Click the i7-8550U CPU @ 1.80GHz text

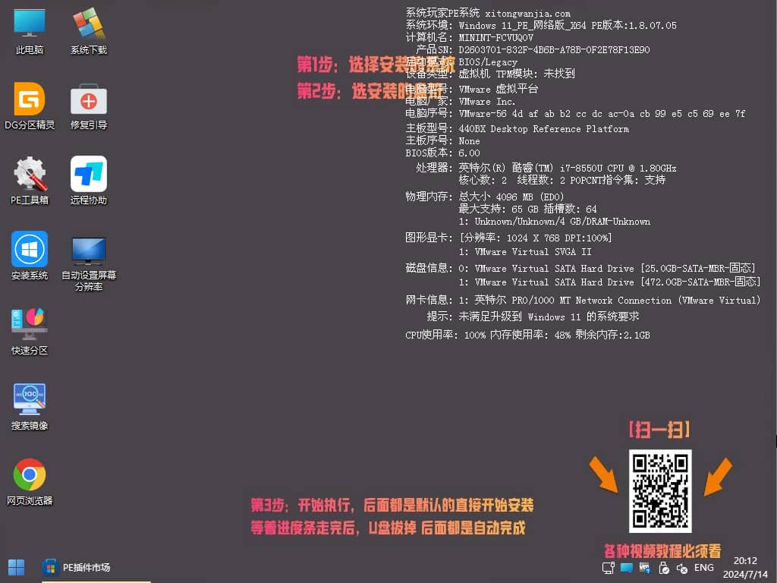coord(618,168)
